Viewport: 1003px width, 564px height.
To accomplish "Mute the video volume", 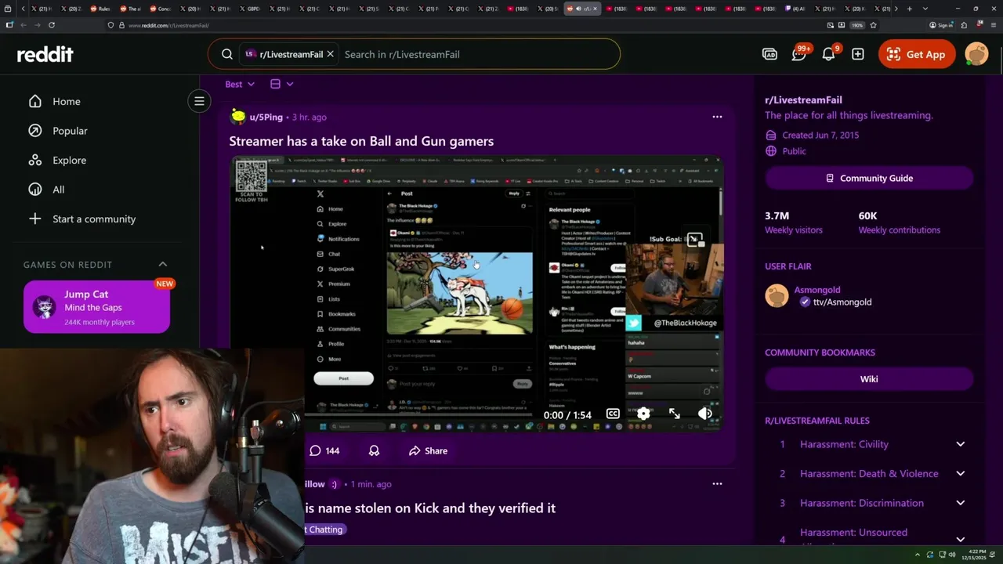I will click(705, 414).
